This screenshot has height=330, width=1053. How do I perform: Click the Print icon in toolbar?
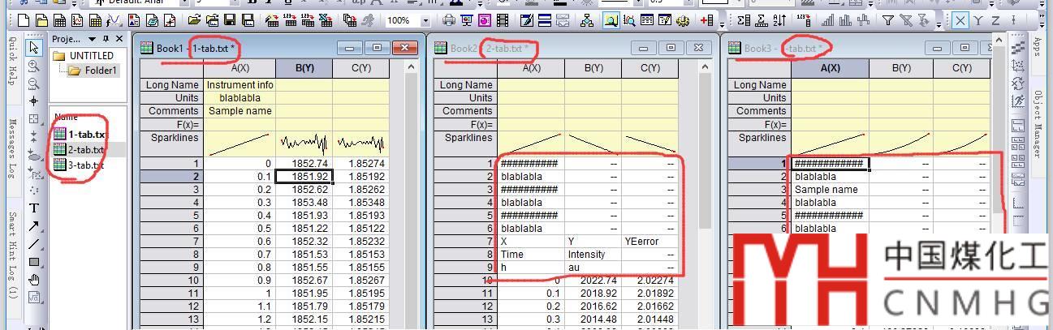(x=449, y=20)
